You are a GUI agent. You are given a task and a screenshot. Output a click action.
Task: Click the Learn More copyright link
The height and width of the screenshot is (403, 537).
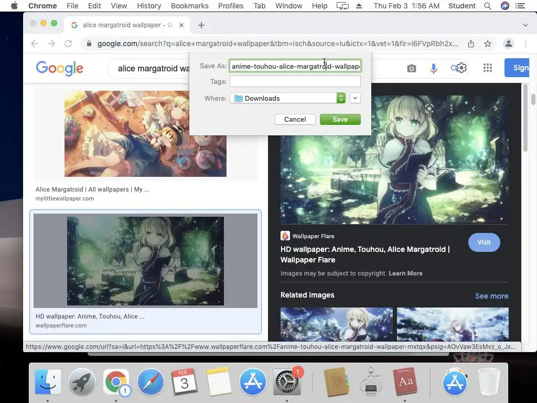click(405, 273)
